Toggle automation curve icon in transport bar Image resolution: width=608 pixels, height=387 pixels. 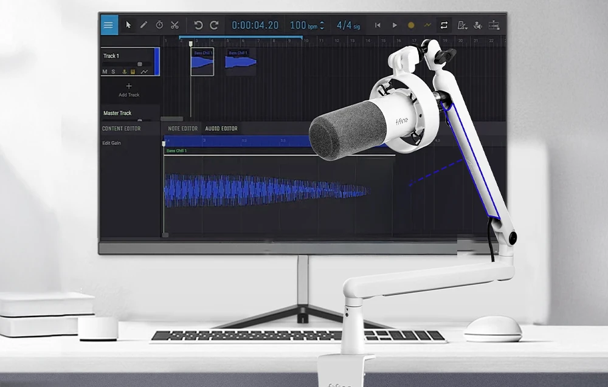tap(427, 25)
